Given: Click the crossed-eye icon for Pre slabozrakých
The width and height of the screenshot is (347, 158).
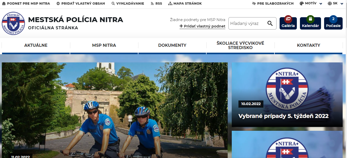Looking at the screenshot, I should [x=254, y=4].
